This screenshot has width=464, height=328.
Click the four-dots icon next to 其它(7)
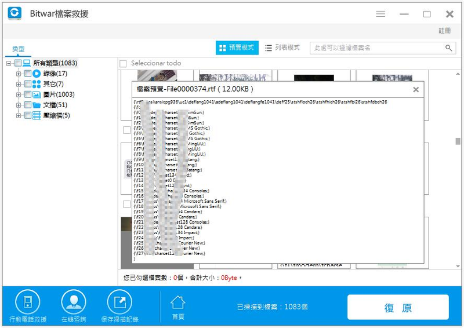pyautogui.click(x=37, y=84)
